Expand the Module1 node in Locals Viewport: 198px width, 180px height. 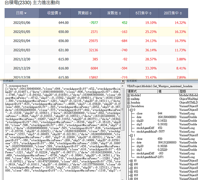pyautogui.click(x=128, y=95)
